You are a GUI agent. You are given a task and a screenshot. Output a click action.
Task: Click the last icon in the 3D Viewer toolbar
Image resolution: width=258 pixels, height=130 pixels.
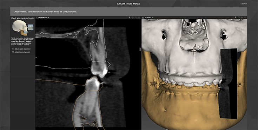pyautogui.click(x=245, y=17)
